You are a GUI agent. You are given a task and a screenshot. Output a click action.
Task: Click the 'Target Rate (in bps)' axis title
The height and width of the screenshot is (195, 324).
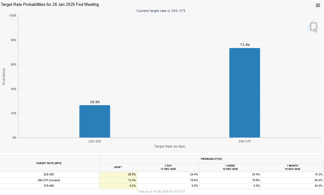coord(170,146)
